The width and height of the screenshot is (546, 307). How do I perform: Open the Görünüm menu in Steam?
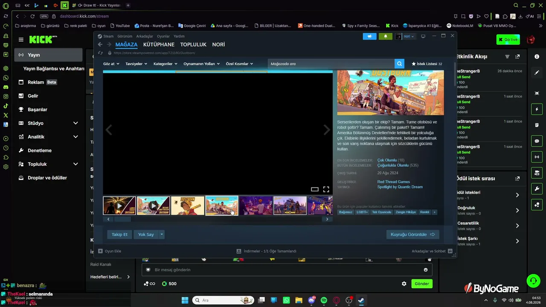(125, 36)
